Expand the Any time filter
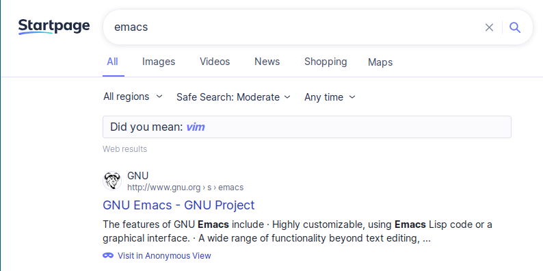The width and height of the screenshot is (543, 271). [330, 97]
